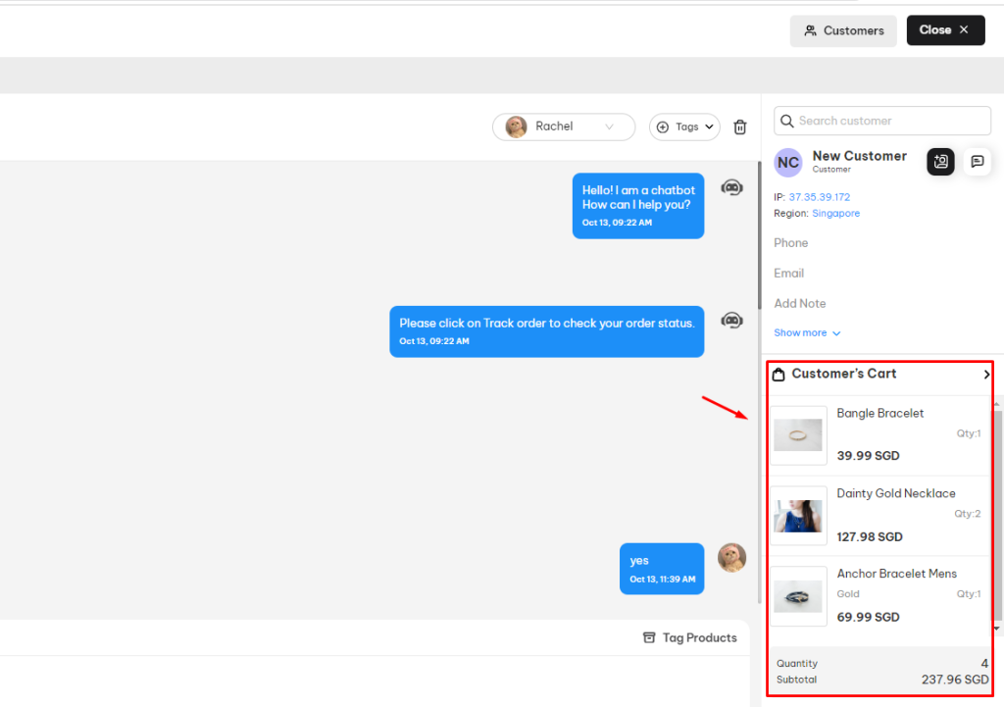Click the Anchor Bracelet Mens thumbnail
Viewport: 1004px width, 707px height.
[x=798, y=596]
